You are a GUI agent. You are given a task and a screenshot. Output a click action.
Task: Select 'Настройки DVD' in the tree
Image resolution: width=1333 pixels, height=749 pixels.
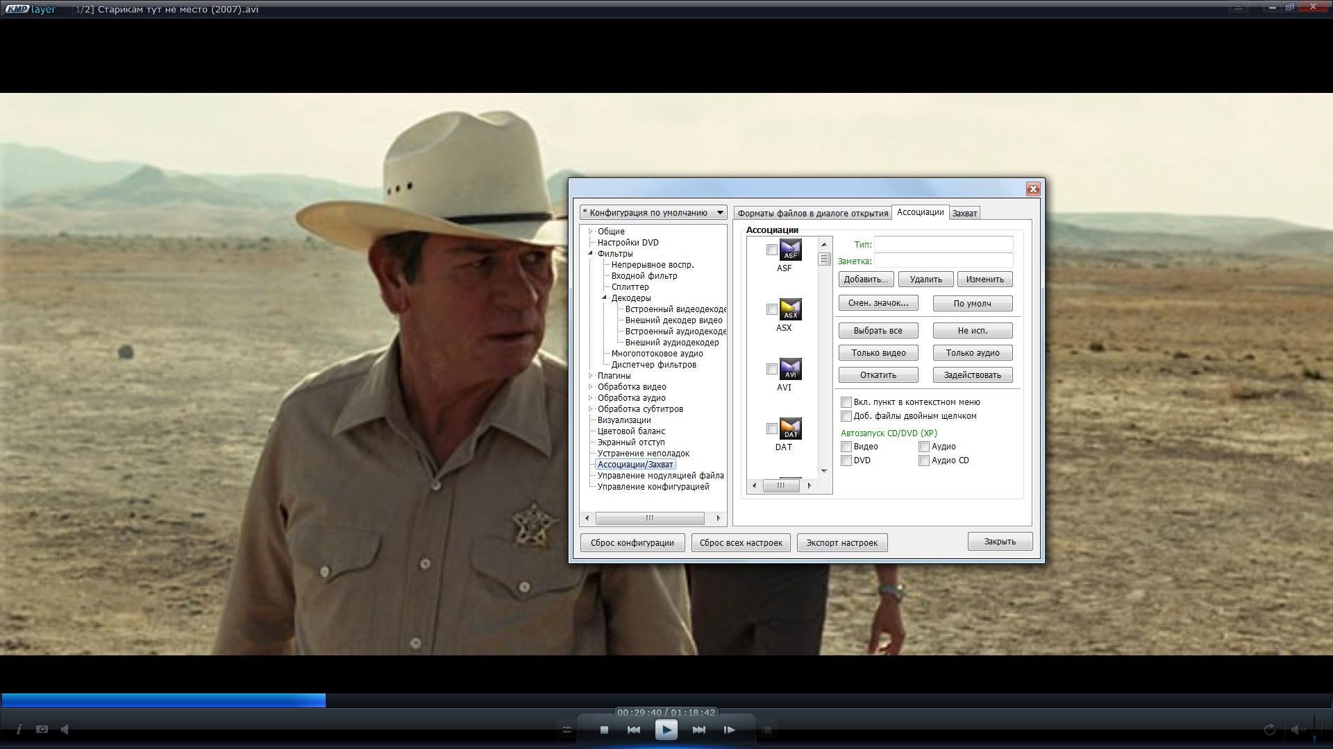[628, 242]
